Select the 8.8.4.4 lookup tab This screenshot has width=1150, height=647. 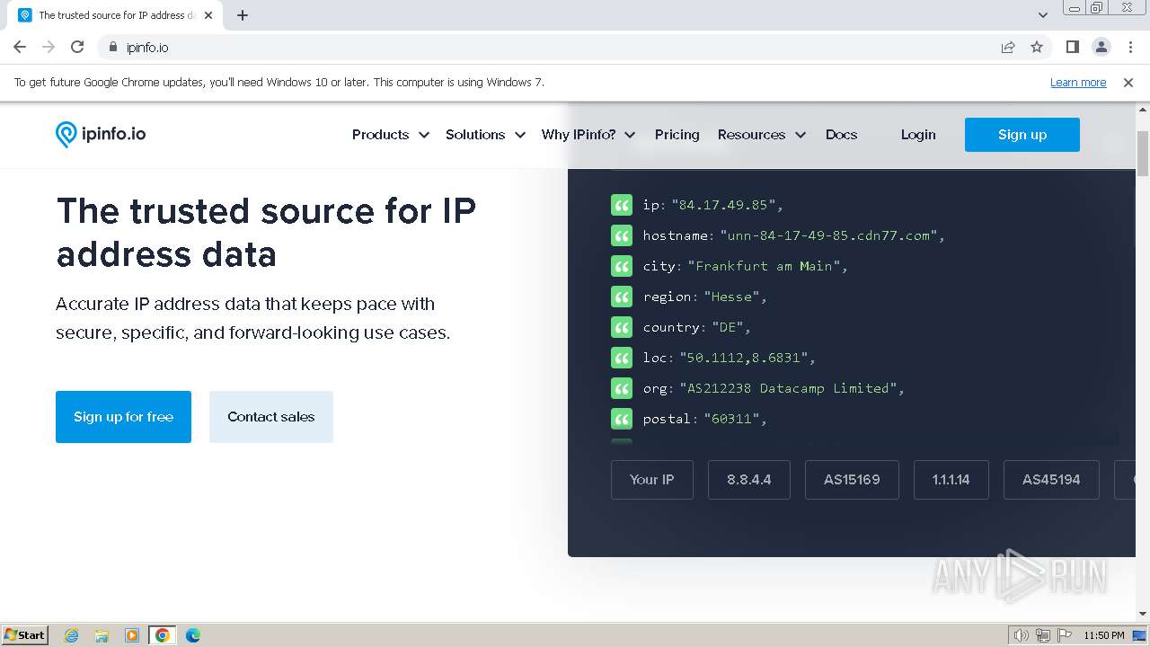(749, 480)
